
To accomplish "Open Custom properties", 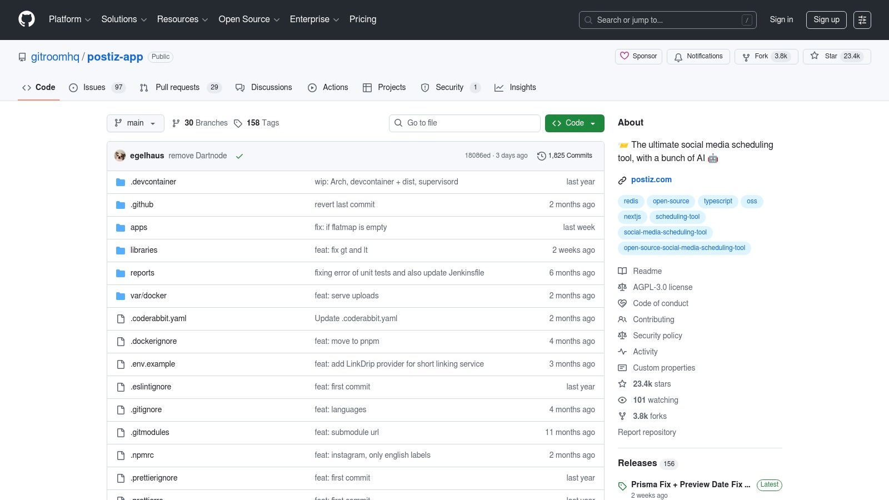I will coord(657,368).
